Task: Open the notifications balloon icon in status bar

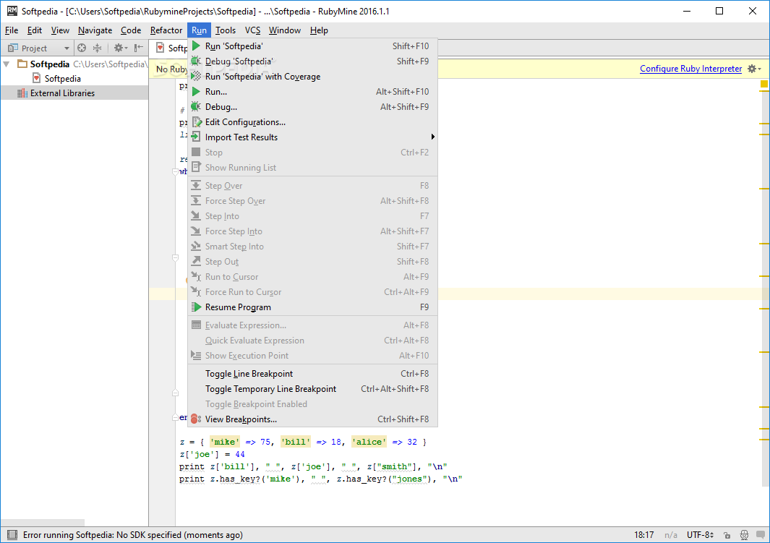Action: pyautogui.click(x=760, y=535)
